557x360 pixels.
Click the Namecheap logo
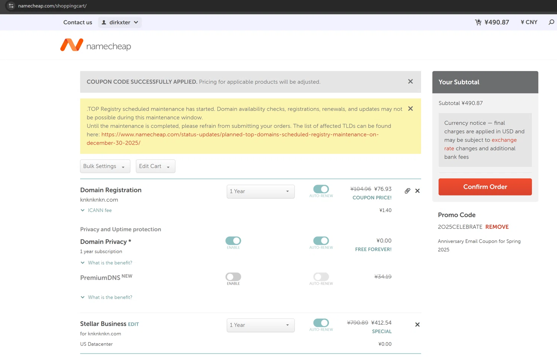tap(96, 45)
